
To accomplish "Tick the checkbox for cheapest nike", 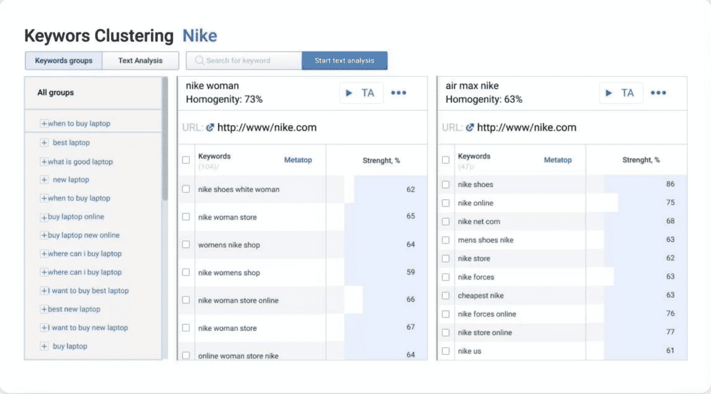I will pos(446,295).
